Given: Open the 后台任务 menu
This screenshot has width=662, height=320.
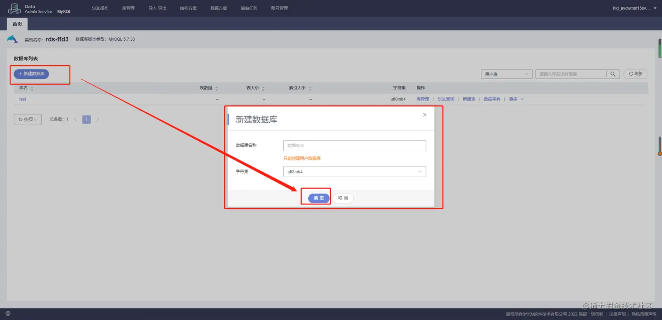Looking at the screenshot, I should 249,8.
